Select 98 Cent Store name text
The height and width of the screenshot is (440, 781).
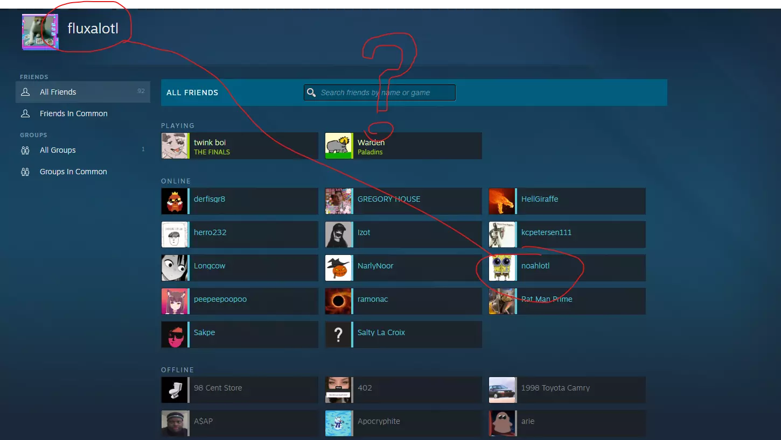coord(218,388)
